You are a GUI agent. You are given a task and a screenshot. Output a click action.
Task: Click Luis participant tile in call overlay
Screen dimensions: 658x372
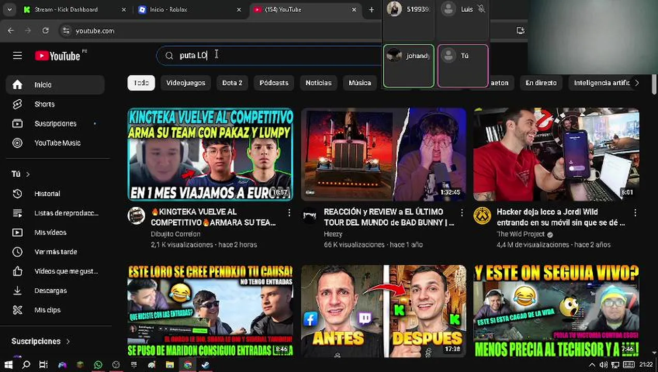(462, 19)
